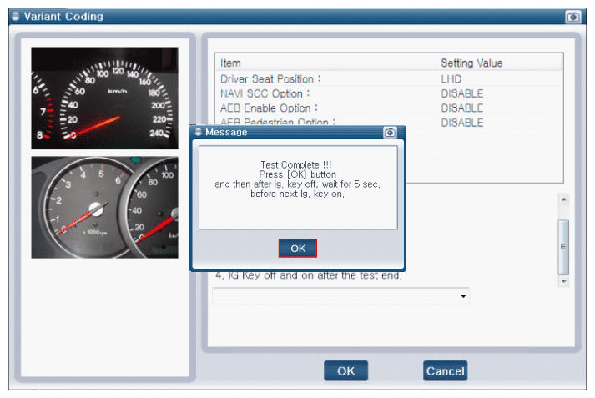Click the Cancel button
The image size is (595, 398).
point(445,370)
